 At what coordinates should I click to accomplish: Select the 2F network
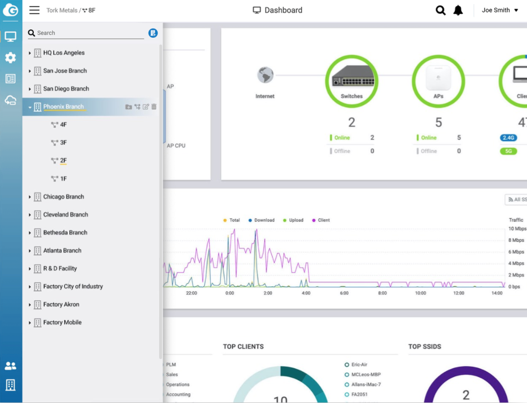pos(59,160)
